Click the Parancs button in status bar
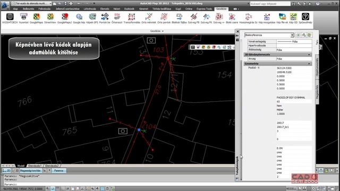Viewport: 340px width, 191px height. coord(59,171)
